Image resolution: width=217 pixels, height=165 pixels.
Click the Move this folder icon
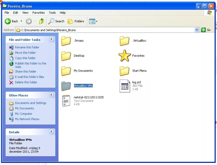click(11, 53)
